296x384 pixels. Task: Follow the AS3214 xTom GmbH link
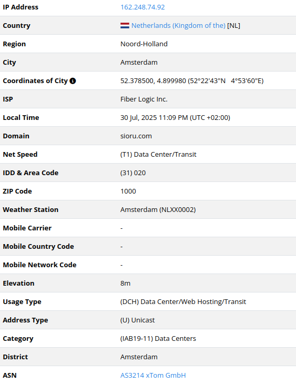[x=153, y=375]
